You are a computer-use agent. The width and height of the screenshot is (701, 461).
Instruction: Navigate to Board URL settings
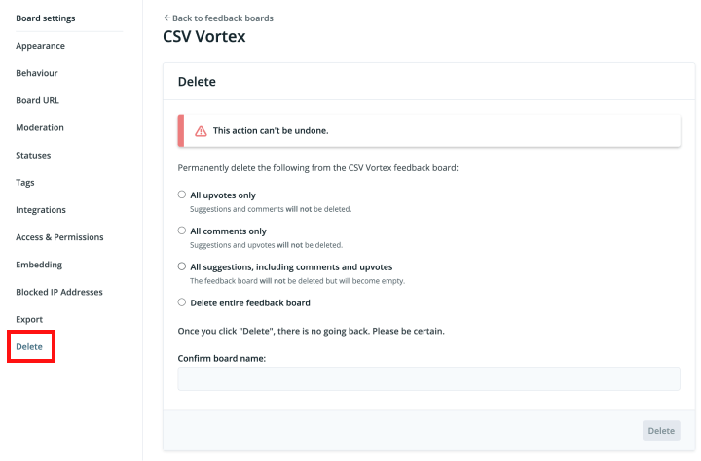[x=38, y=100]
